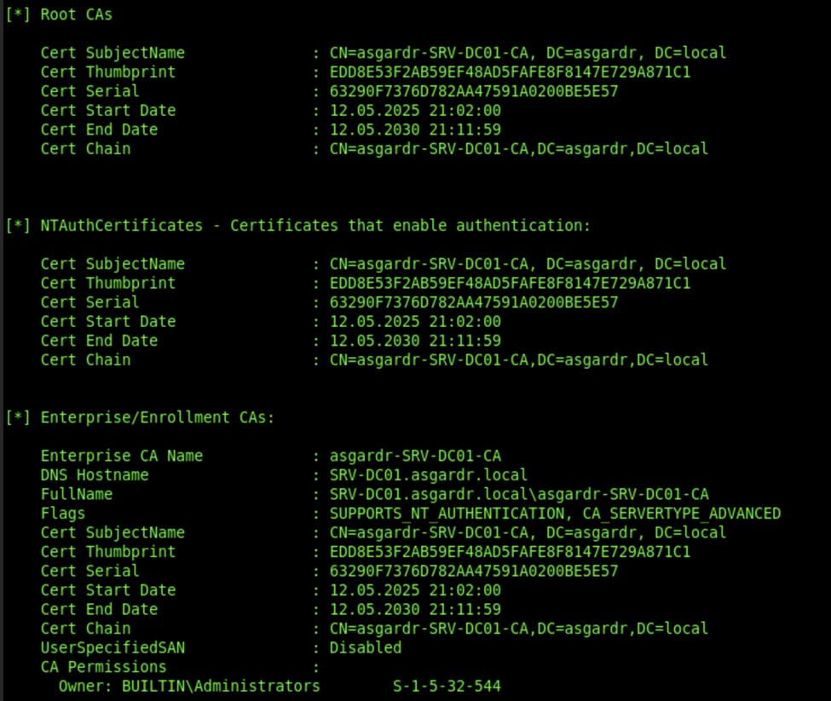Viewport: 831px width, 701px height.
Task: Click the NTAuthCertificates Cert Chain value
Action: click(519, 360)
